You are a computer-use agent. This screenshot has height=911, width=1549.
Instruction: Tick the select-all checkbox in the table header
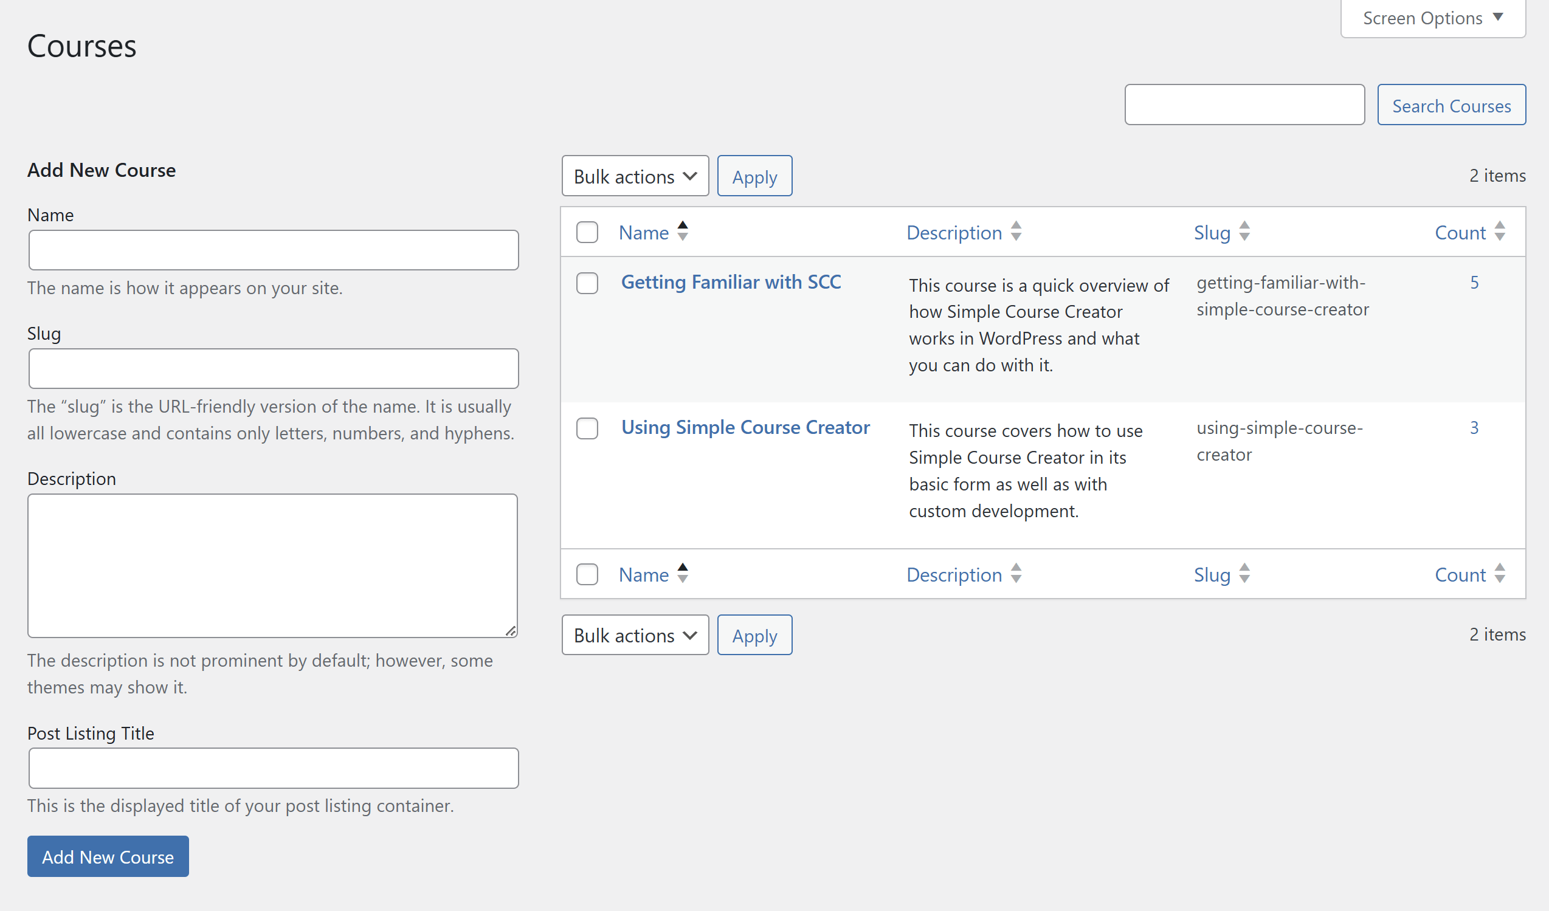pyautogui.click(x=587, y=232)
